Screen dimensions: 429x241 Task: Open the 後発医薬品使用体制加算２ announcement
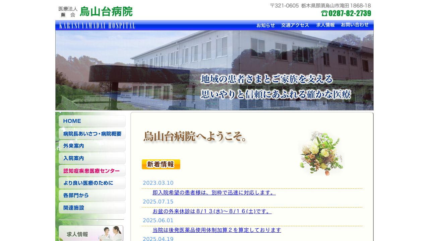click(217, 230)
